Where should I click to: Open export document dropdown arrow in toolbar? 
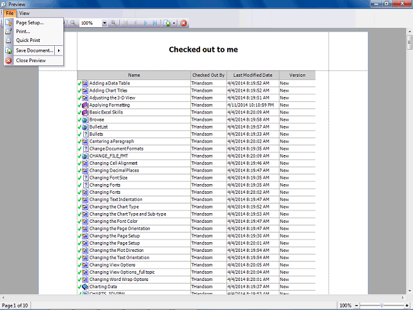174,23
